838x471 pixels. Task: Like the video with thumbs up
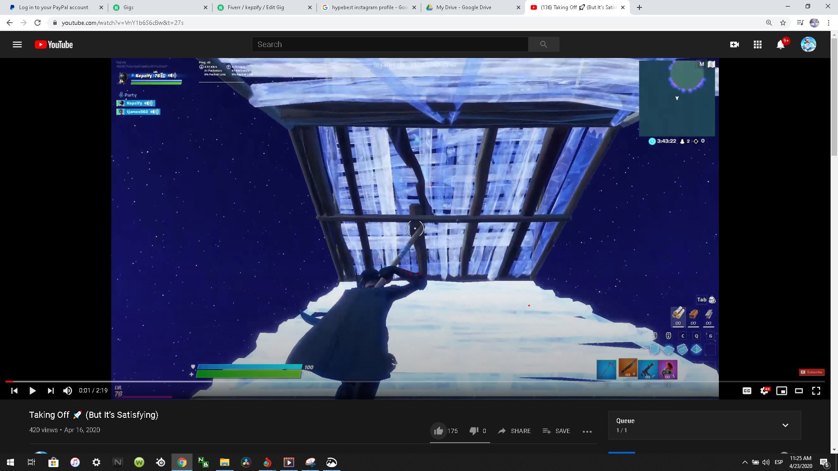[439, 431]
